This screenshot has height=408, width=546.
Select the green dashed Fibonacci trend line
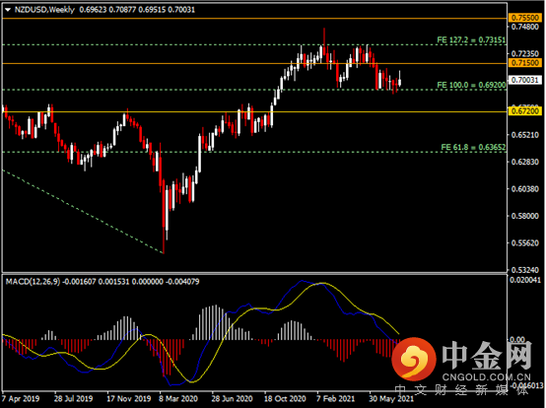(83, 212)
